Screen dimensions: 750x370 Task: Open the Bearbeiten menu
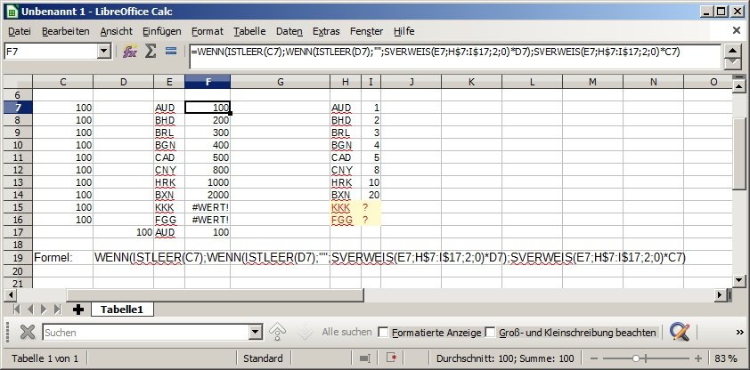click(x=66, y=31)
